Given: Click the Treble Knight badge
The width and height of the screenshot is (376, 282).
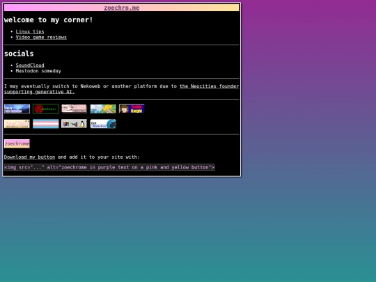Looking at the screenshot, I should [132, 109].
